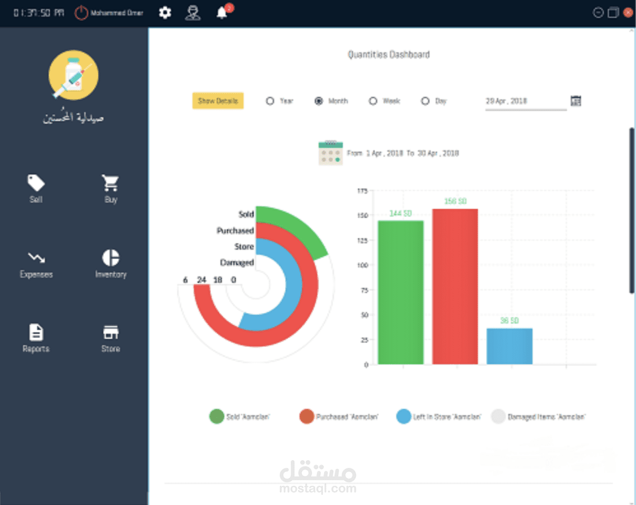Close the application window

pos(628,13)
